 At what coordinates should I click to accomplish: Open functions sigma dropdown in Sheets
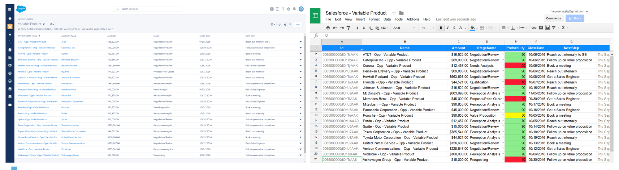[565, 28]
